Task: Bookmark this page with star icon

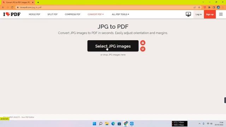Action: tap(199, 7)
